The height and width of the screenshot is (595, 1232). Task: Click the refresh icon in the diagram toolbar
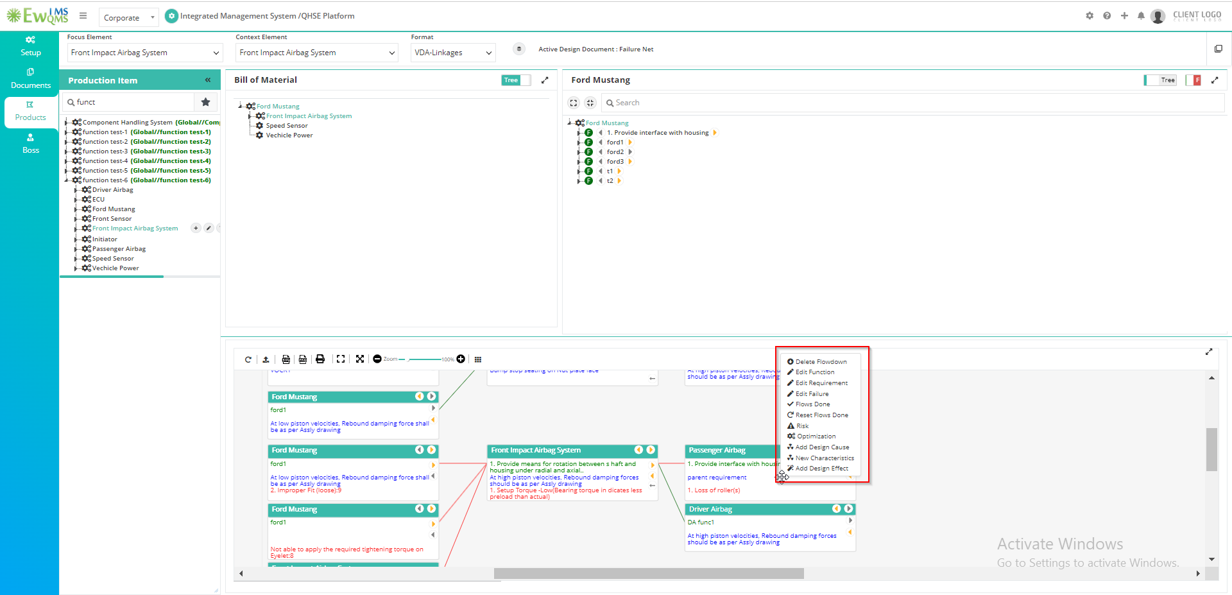[248, 359]
